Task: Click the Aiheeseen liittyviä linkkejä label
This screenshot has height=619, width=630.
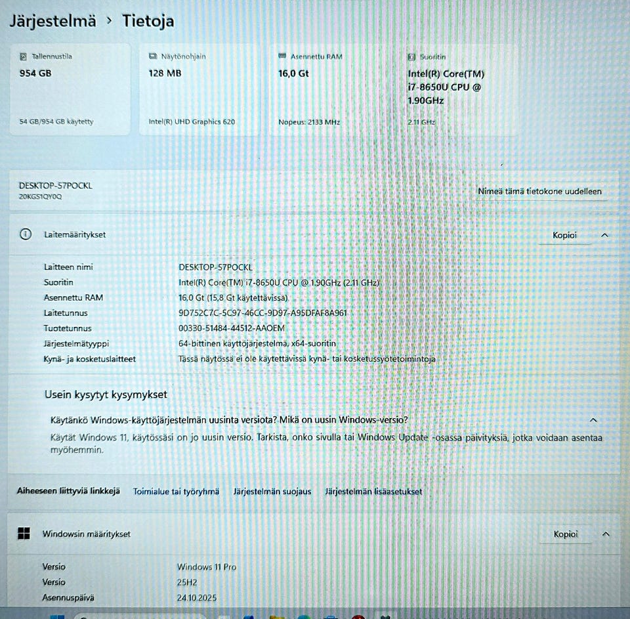Action: (68, 491)
